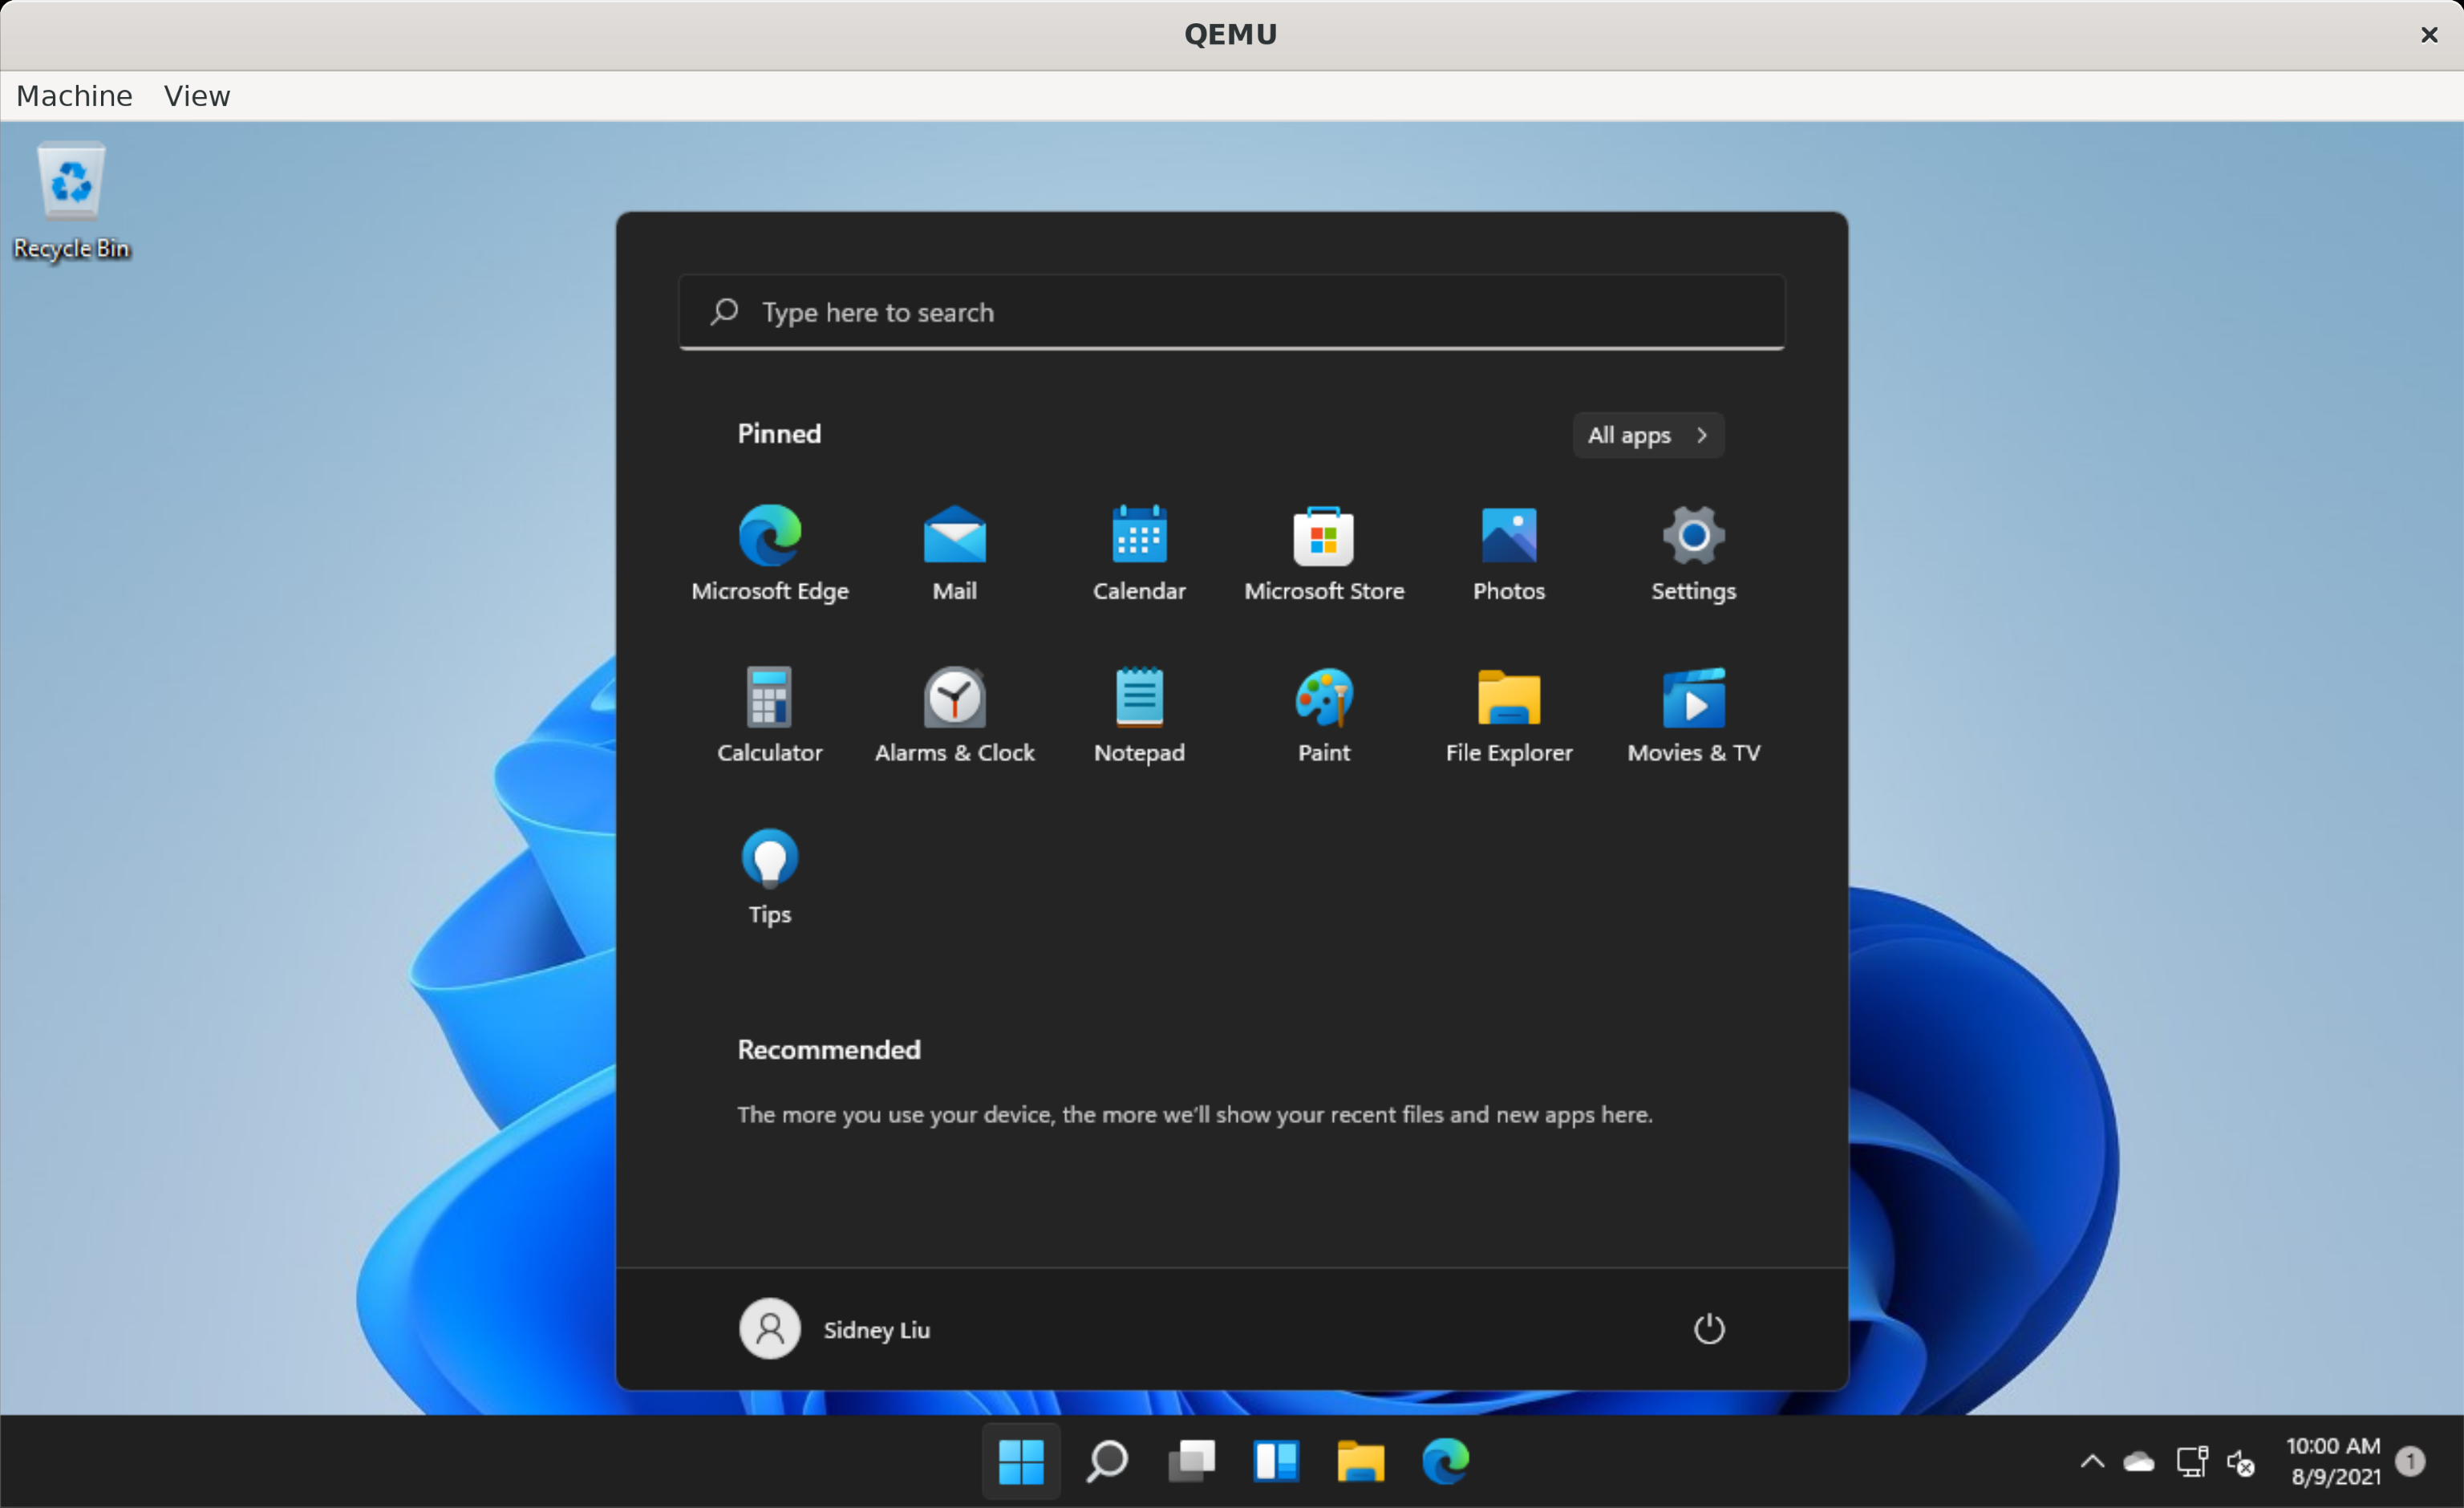This screenshot has height=1508, width=2464.
Task: Open the QEMU Machine menu
Action: [74, 96]
